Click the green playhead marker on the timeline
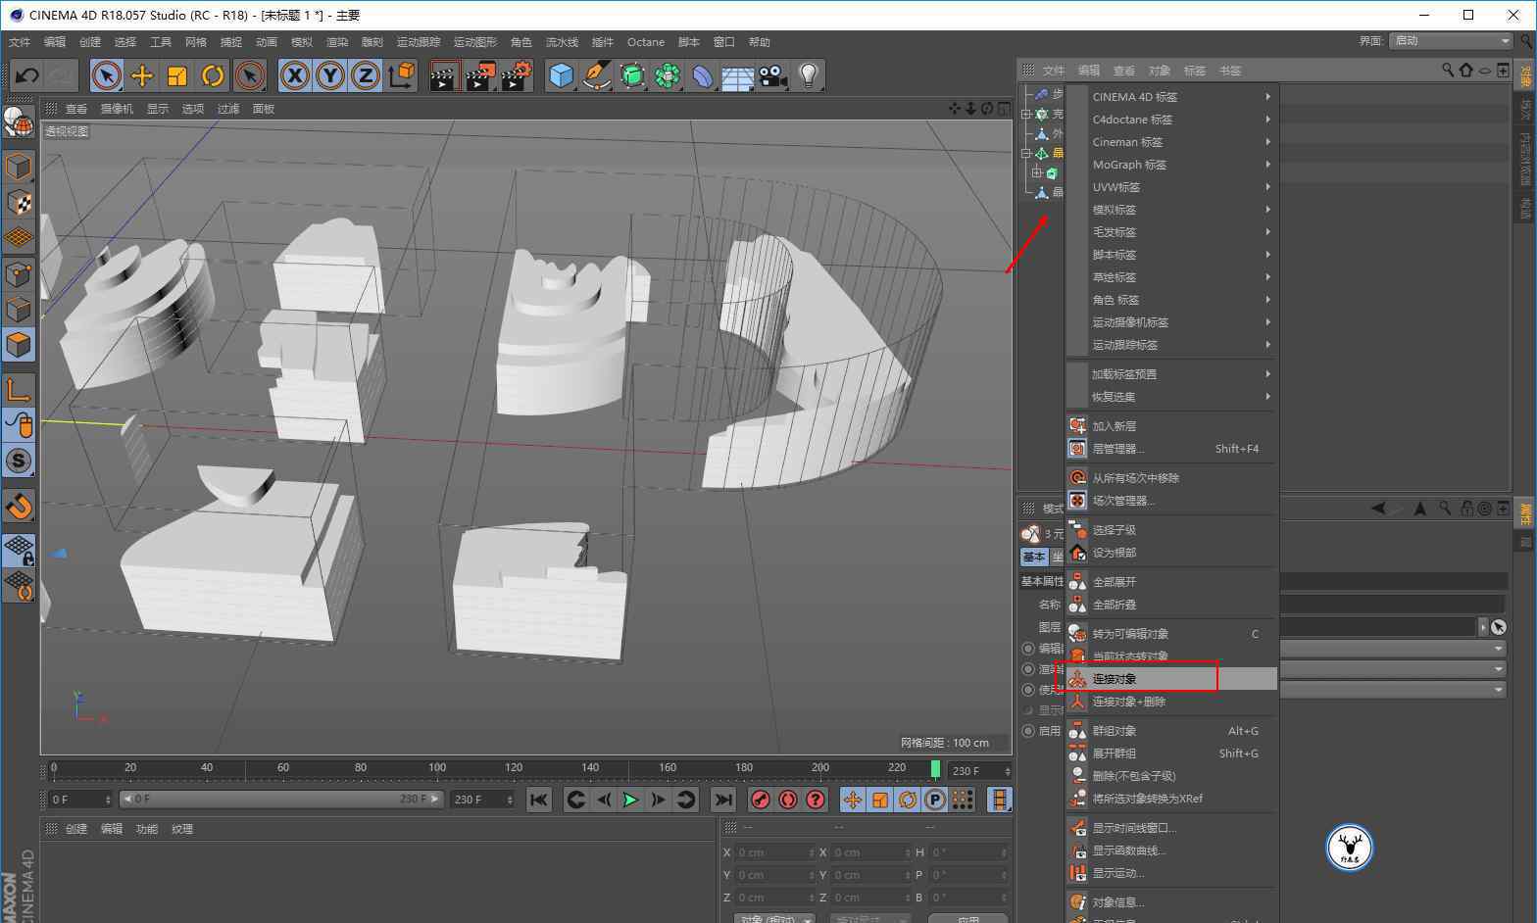The width and height of the screenshot is (1537, 923). [x=935, y=769]
